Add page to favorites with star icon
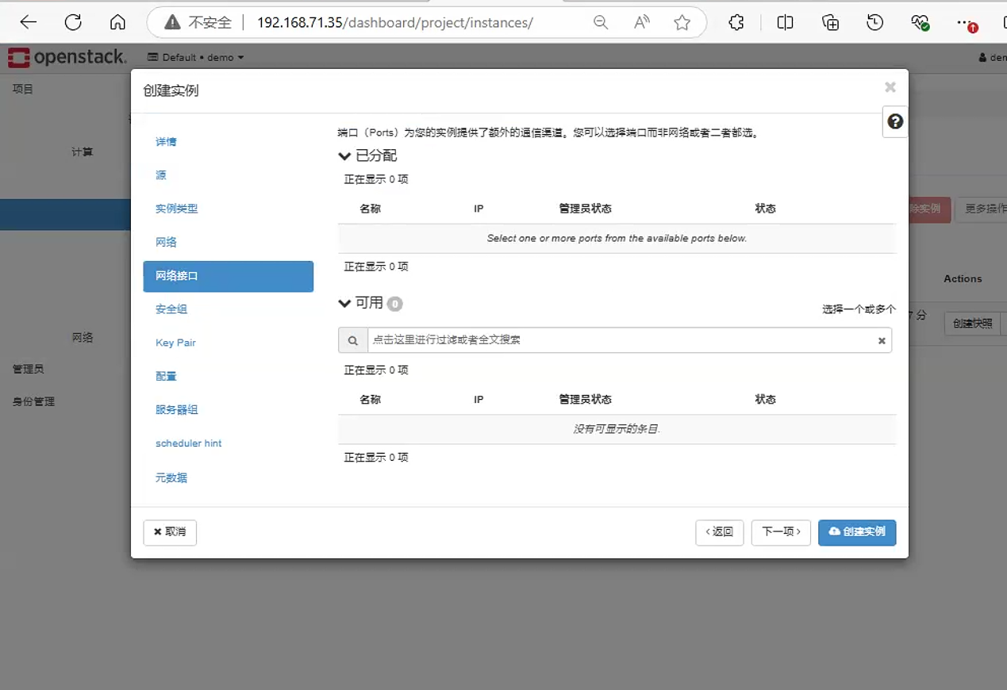Viewport: 1007px width, 690px height. 682,23
